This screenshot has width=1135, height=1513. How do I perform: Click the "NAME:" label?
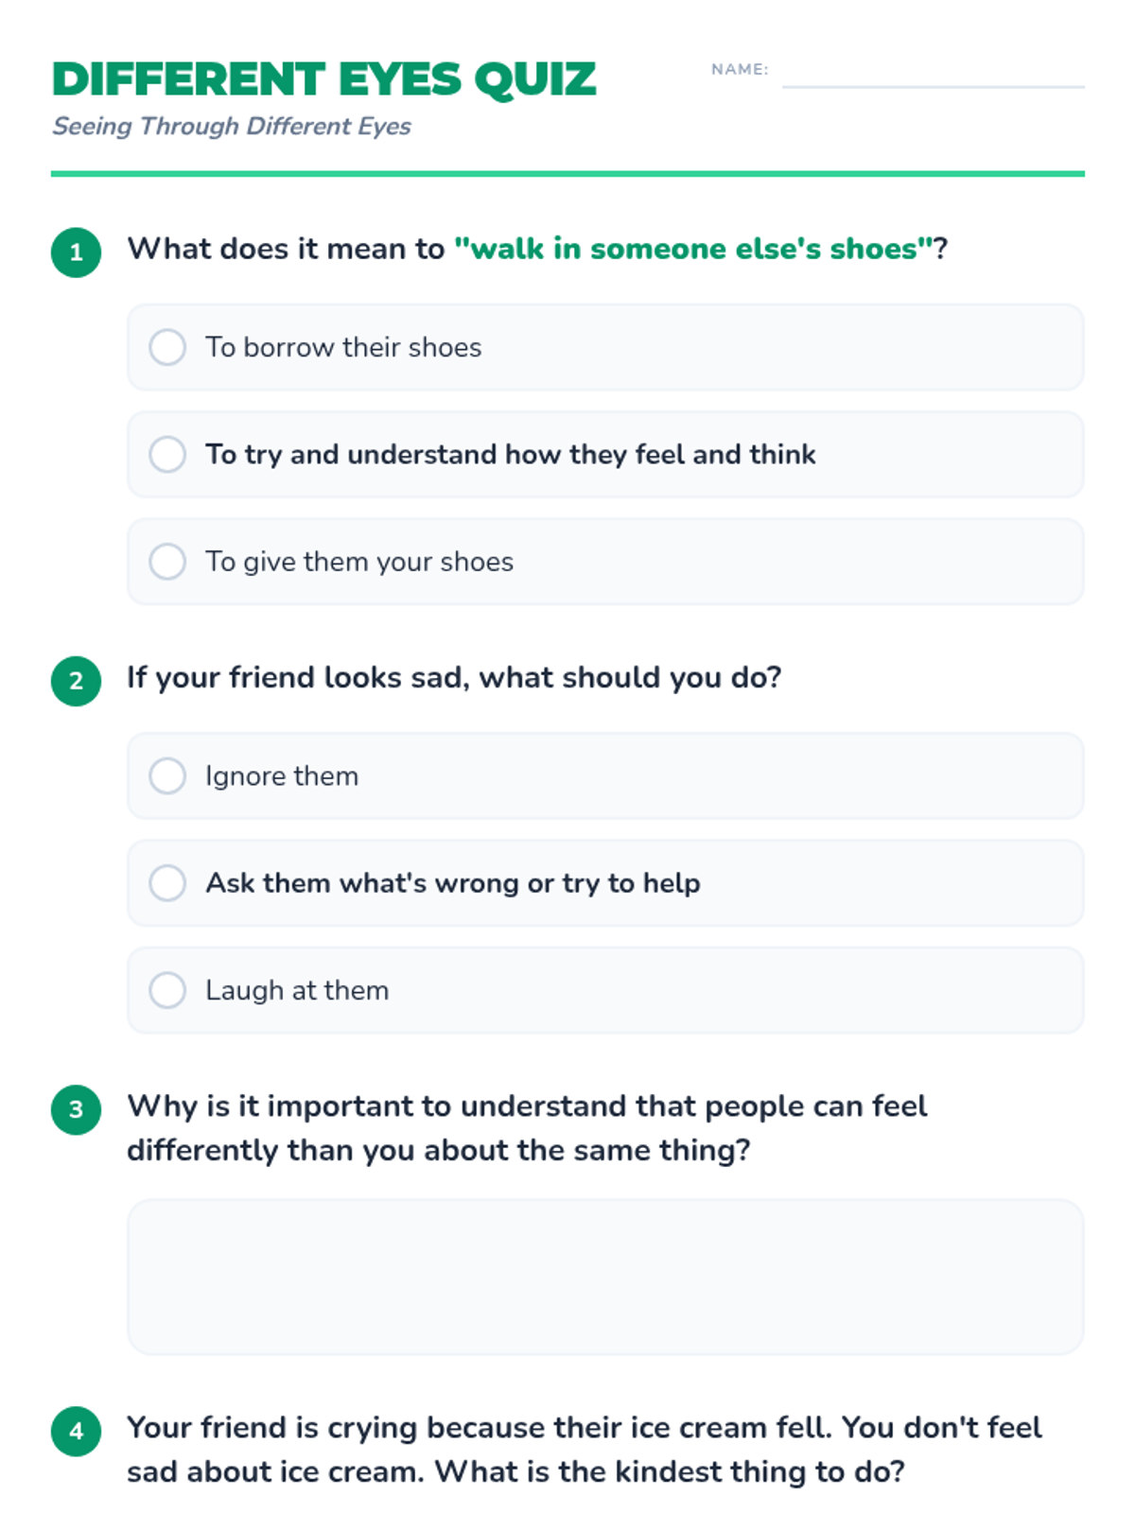pos(740,69)
